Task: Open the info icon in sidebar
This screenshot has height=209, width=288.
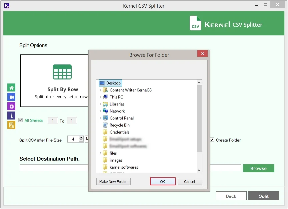Action: 11,116
